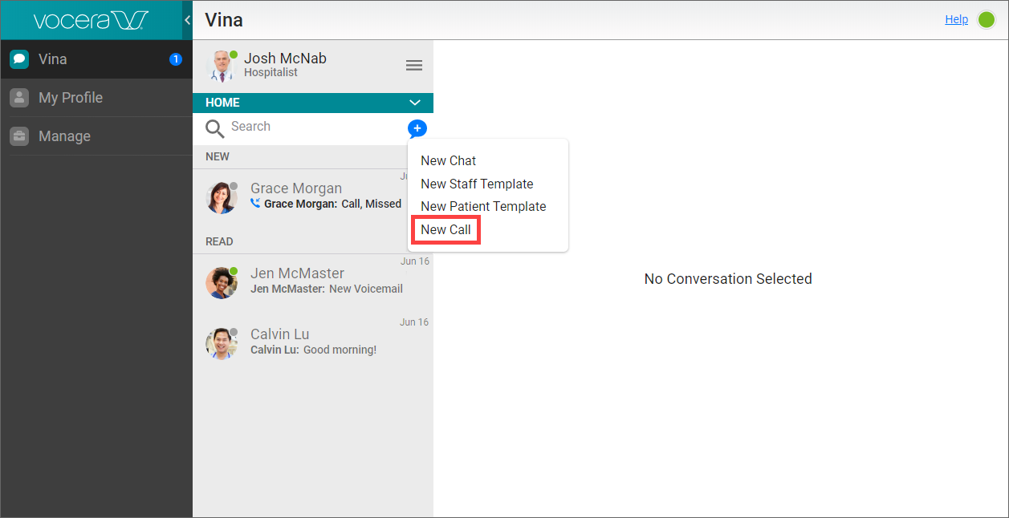Expand the HOME dropdown chevron

415,103
